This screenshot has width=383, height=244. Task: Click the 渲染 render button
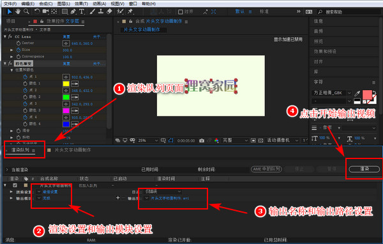[364, 169]
